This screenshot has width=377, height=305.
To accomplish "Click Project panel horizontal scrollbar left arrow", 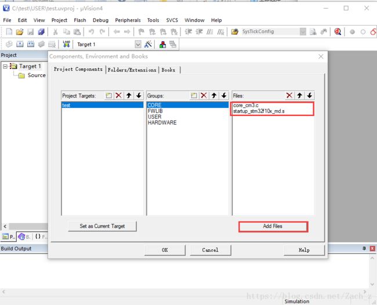I will [5, 226].
